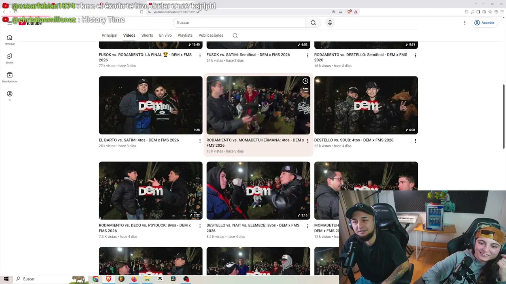Click Watch Later clock on RODAMIENTO vs. MCMADETUHERMANA thumbnail
The image size is (506, 284).
pos(305,81)
